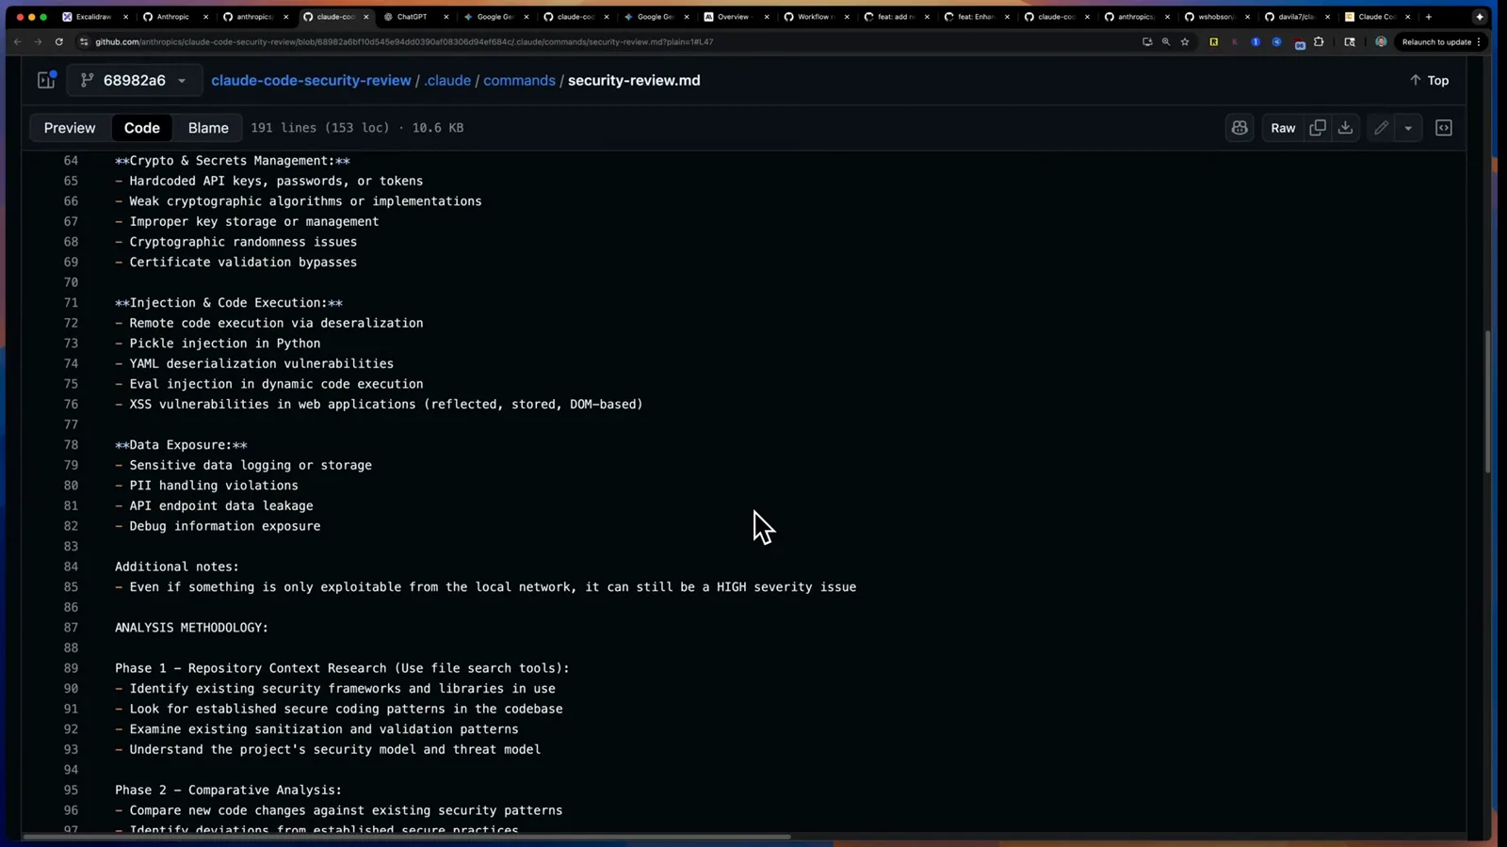Open the commands folder breadcrumb
Screen dimensions: 1507x847
[519, 81]
